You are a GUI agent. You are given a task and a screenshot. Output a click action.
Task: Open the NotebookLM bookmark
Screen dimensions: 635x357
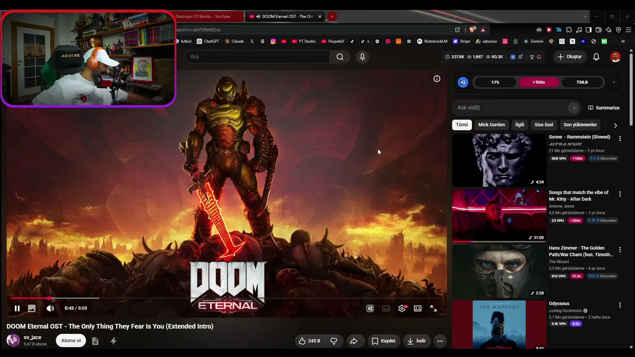[432, 42]
